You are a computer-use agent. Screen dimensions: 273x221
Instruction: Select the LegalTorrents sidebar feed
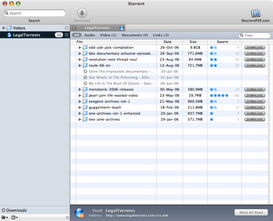[x=34, y=35]
